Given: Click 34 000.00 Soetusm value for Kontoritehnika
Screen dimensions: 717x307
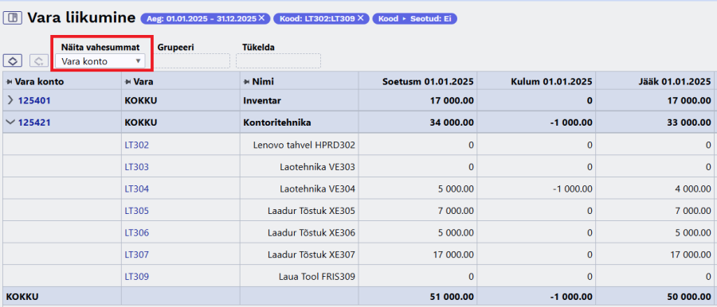Looking at the screenshot, I should point(453,123).
